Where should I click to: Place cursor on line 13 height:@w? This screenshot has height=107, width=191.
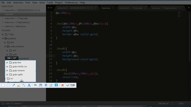[x=70, y=56]
